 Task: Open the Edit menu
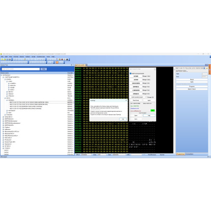(x=6, y=57)
